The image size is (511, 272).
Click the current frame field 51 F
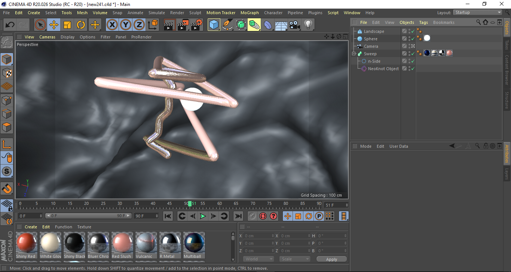[336, 205]
